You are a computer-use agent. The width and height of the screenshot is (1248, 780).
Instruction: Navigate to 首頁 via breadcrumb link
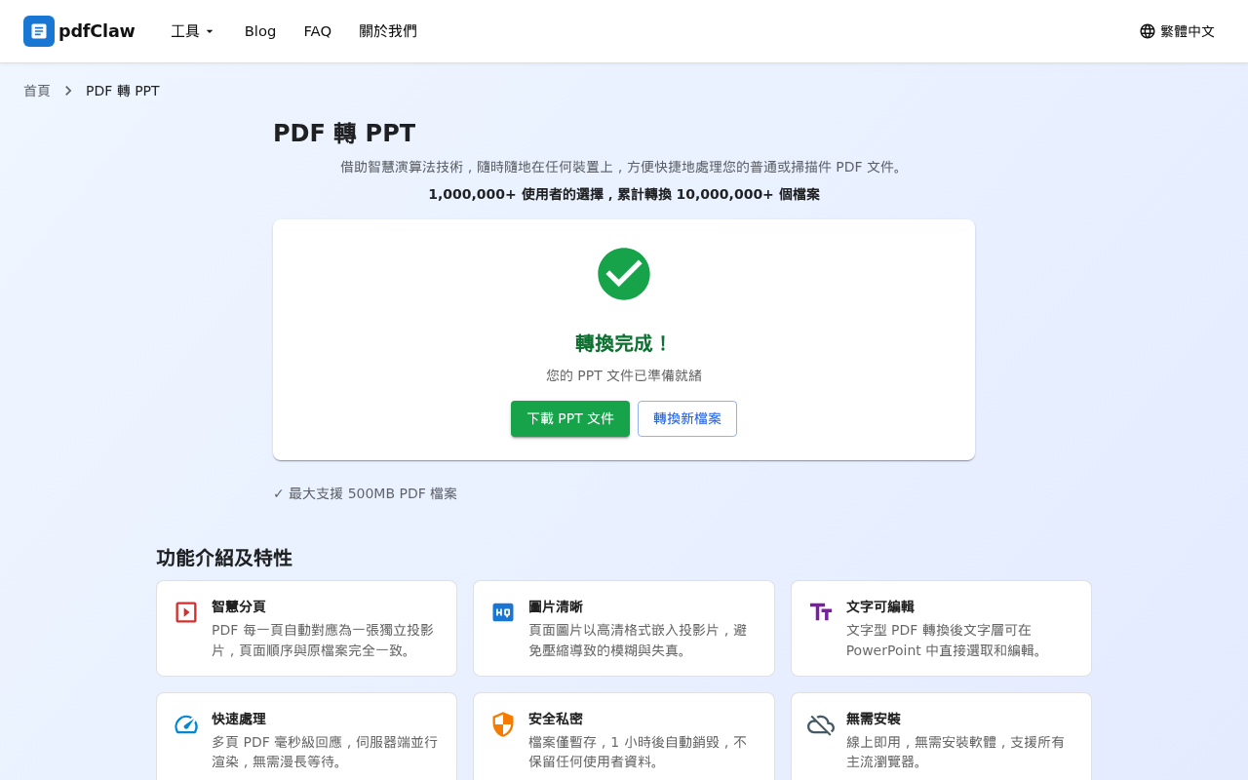coord(36,90)
